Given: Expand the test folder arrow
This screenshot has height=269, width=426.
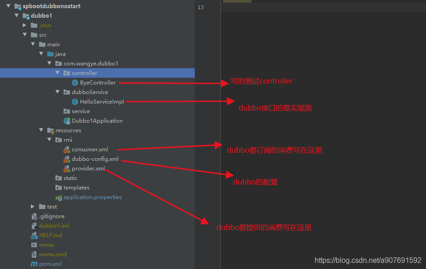Looking at the screenshot, I should (x=33, y=206).
